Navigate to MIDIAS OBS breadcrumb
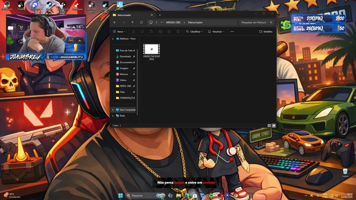356x200 pixels. (x=173, y=22)
